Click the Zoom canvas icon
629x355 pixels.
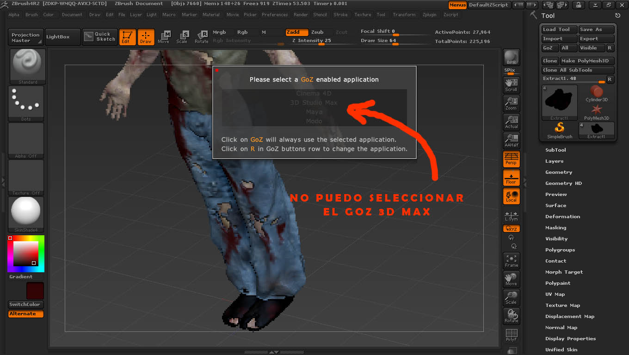pos(511,104)
